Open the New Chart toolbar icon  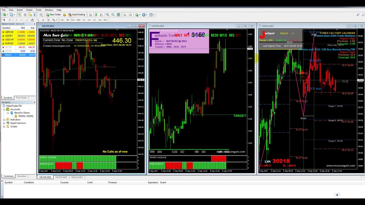click(4, 15)
